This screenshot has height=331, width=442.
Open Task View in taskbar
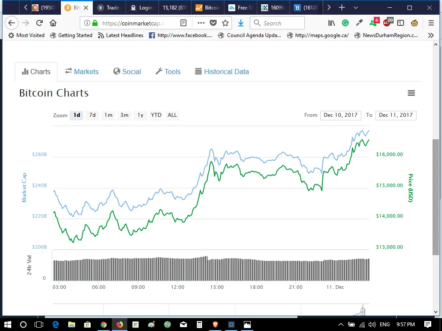pos(38,325)
